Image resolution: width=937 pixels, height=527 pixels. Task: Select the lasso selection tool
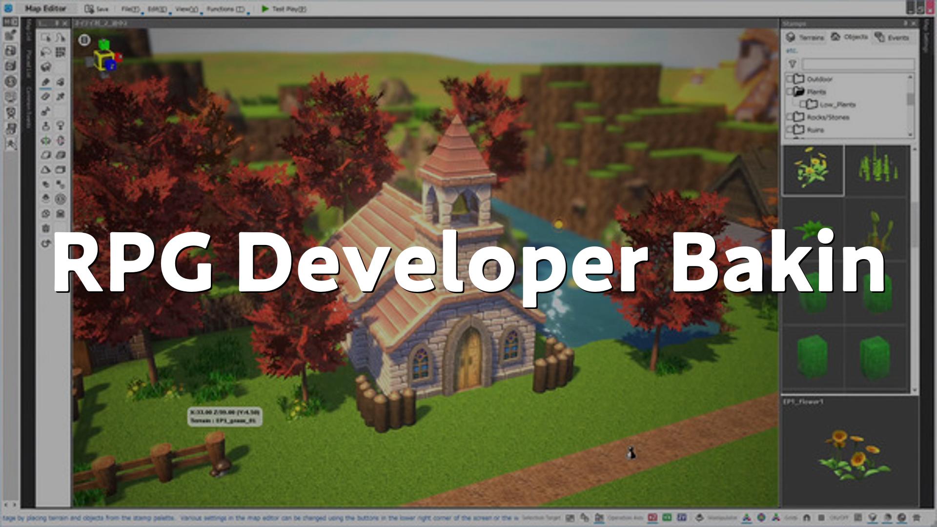pyautogui.click(x=46, y=52)
